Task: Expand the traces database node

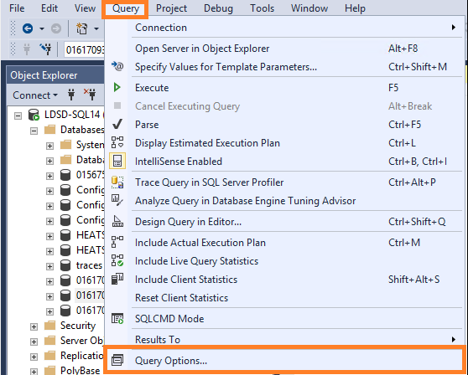Action: click(49, 266)
